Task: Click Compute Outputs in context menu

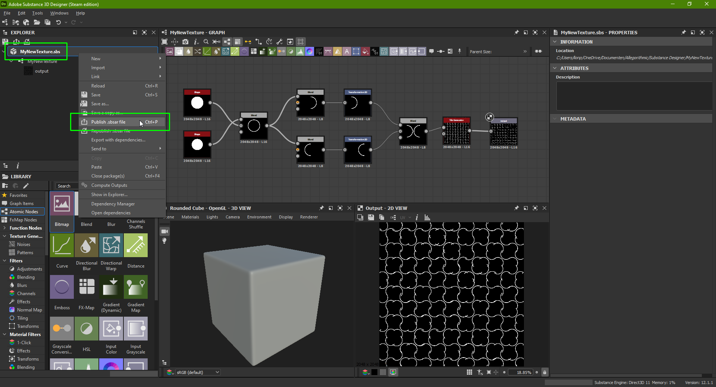Action: pyautogui.click(x=122, y=185)
